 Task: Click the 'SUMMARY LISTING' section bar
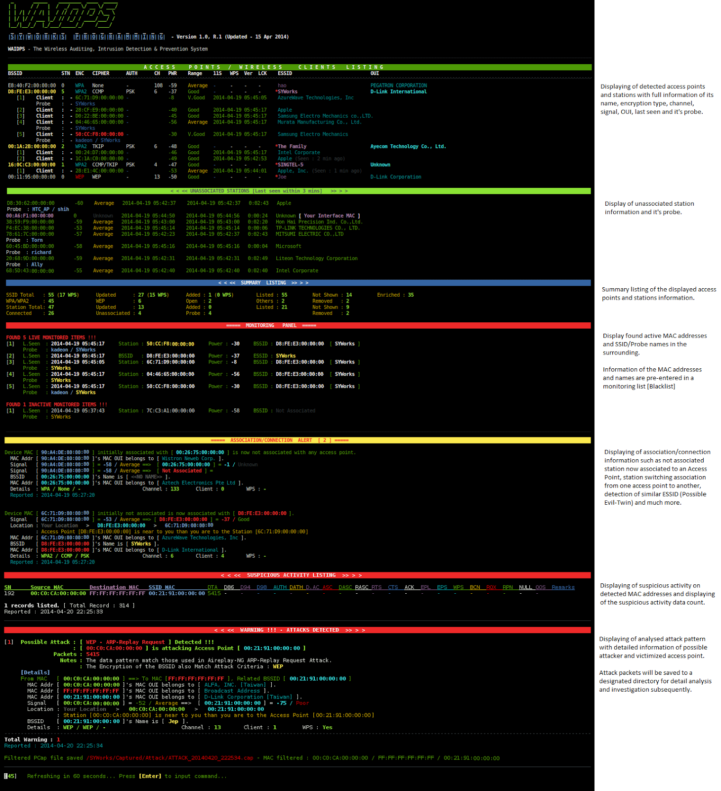click(298, 283)
